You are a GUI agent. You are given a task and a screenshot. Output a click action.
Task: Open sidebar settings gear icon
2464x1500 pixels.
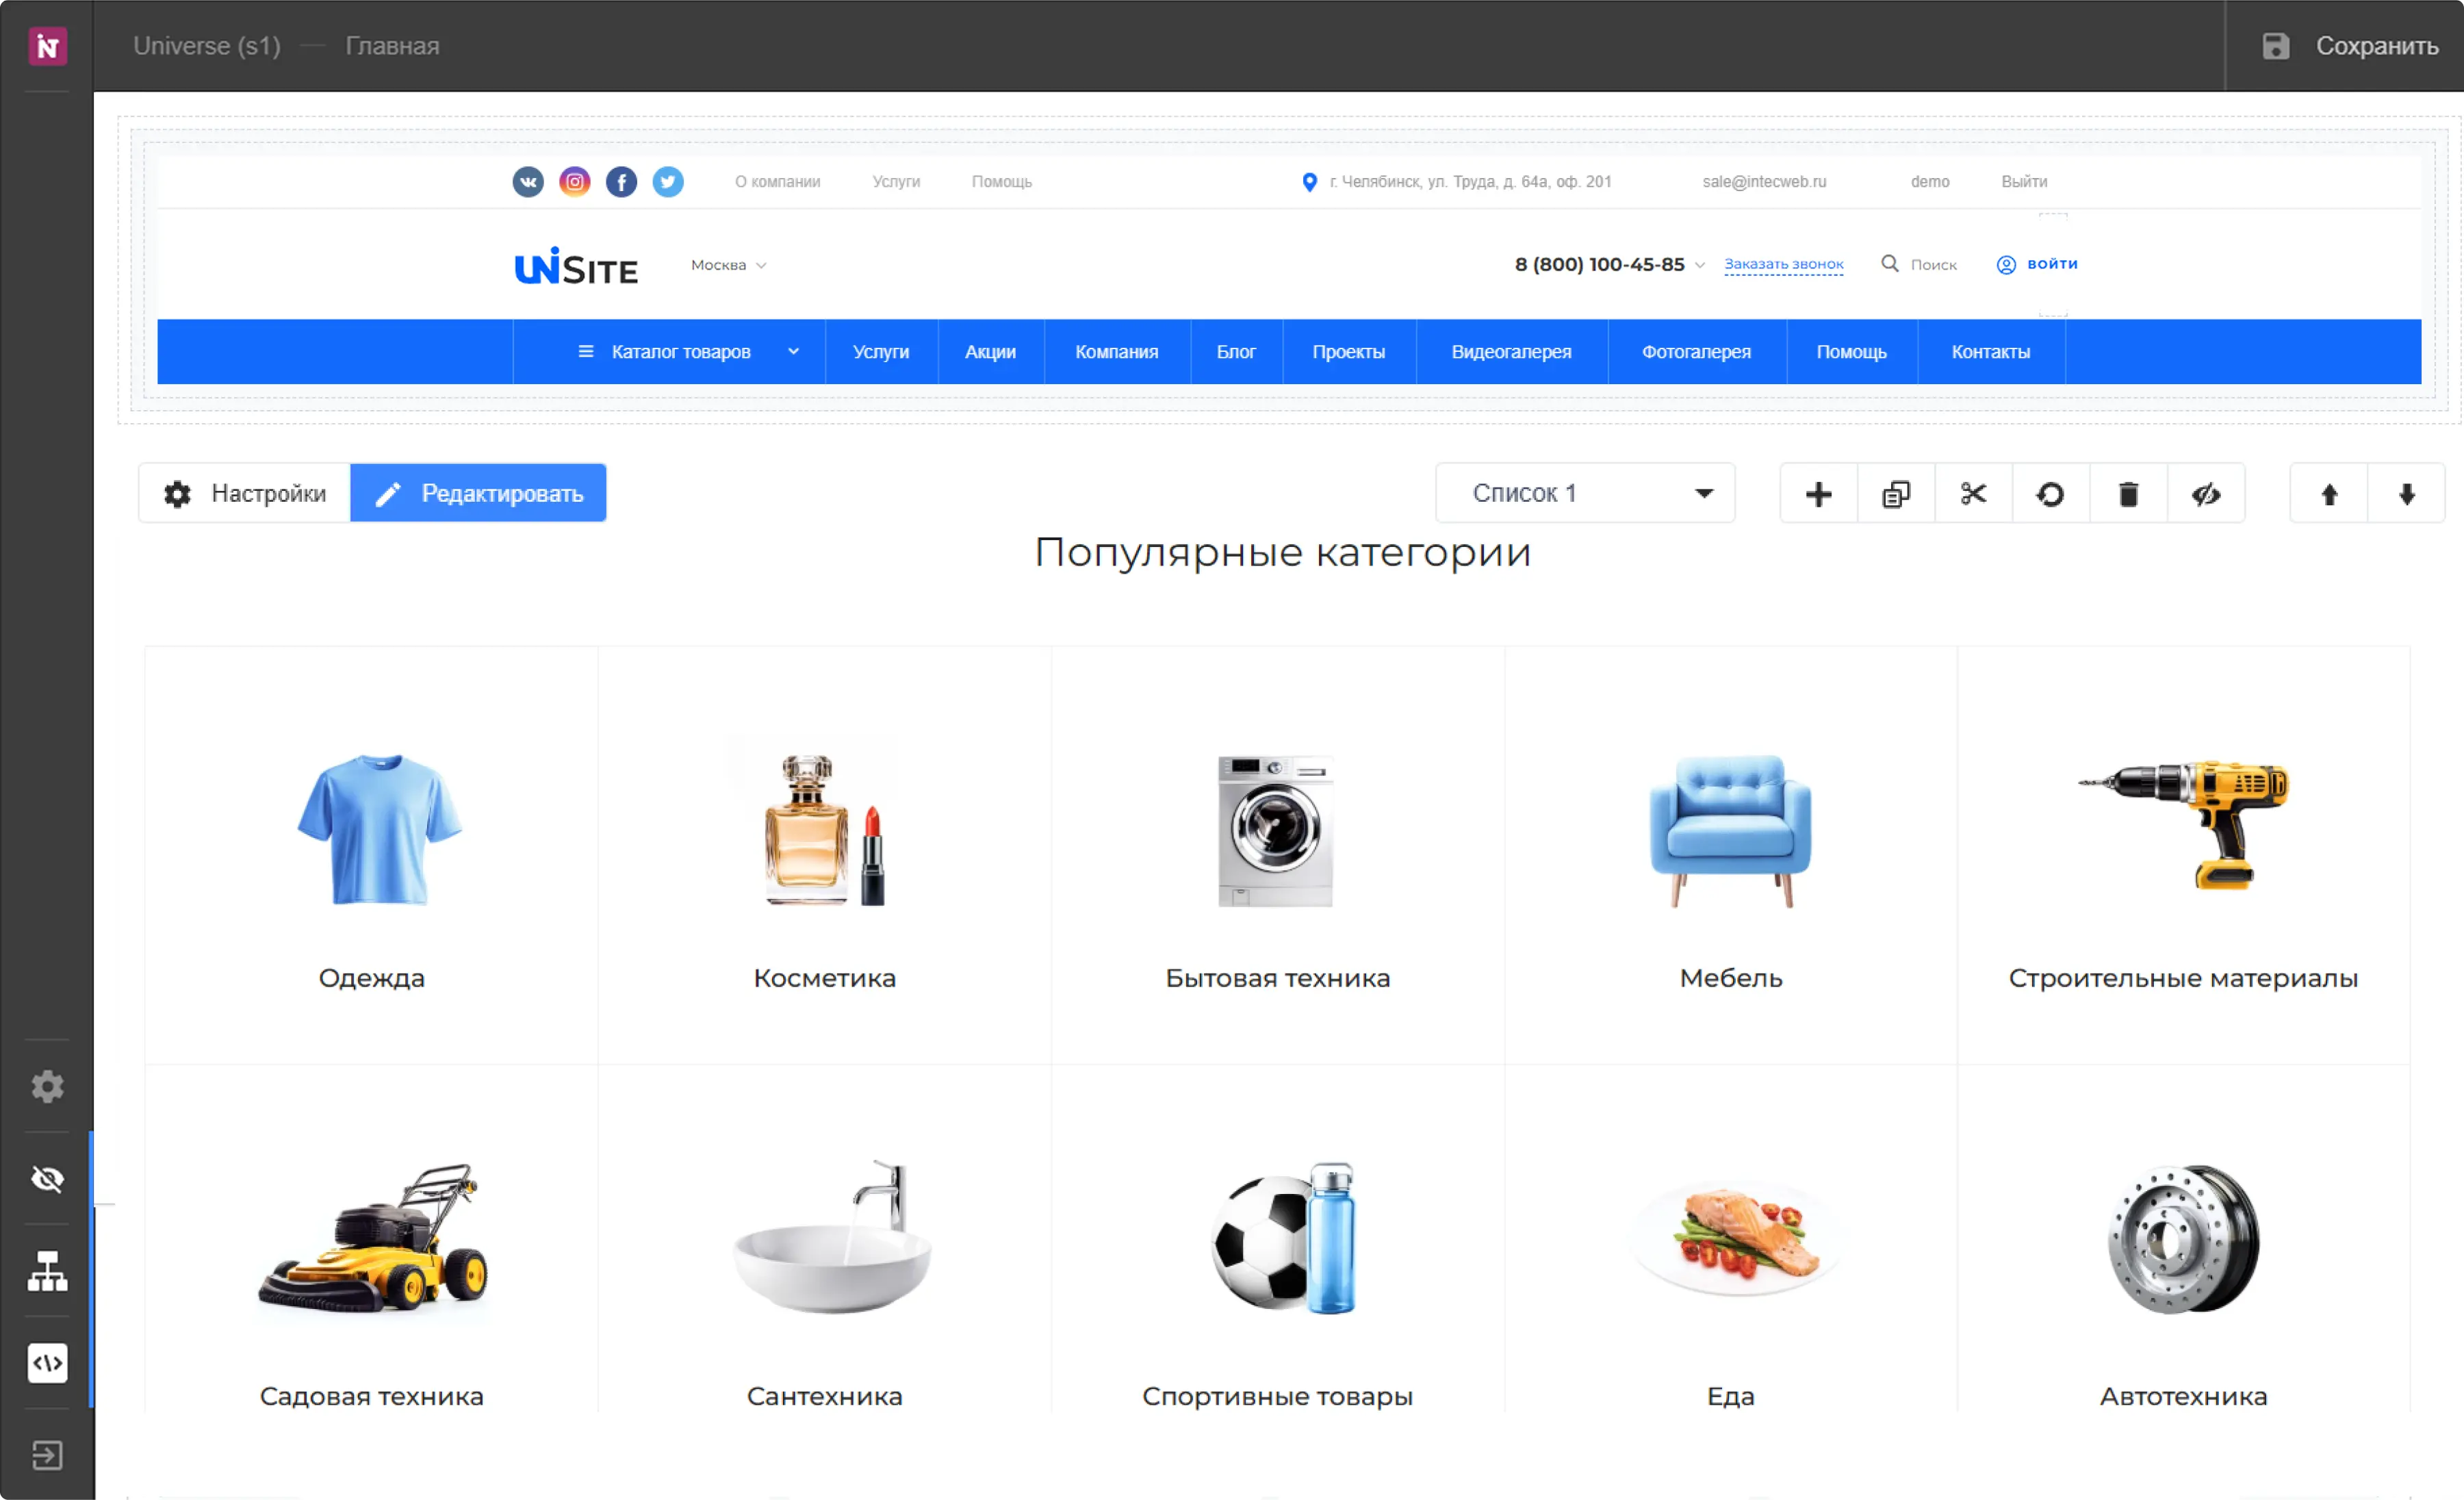point(47,1087)
